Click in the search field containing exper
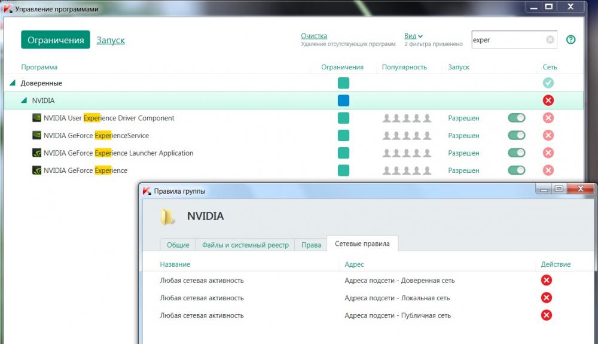This screenshot has height=344, width=598. [x=507, y=40]
